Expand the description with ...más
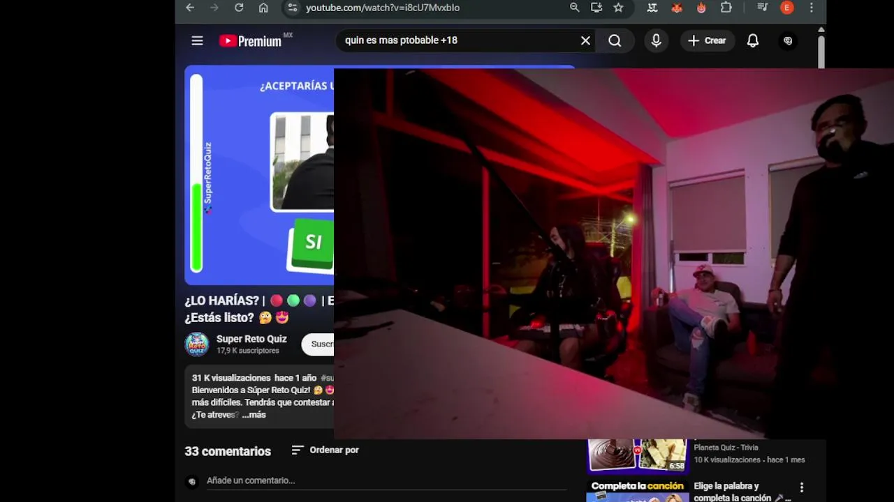The height and width of the screenshot is (502, 894). tap(254, 415)
